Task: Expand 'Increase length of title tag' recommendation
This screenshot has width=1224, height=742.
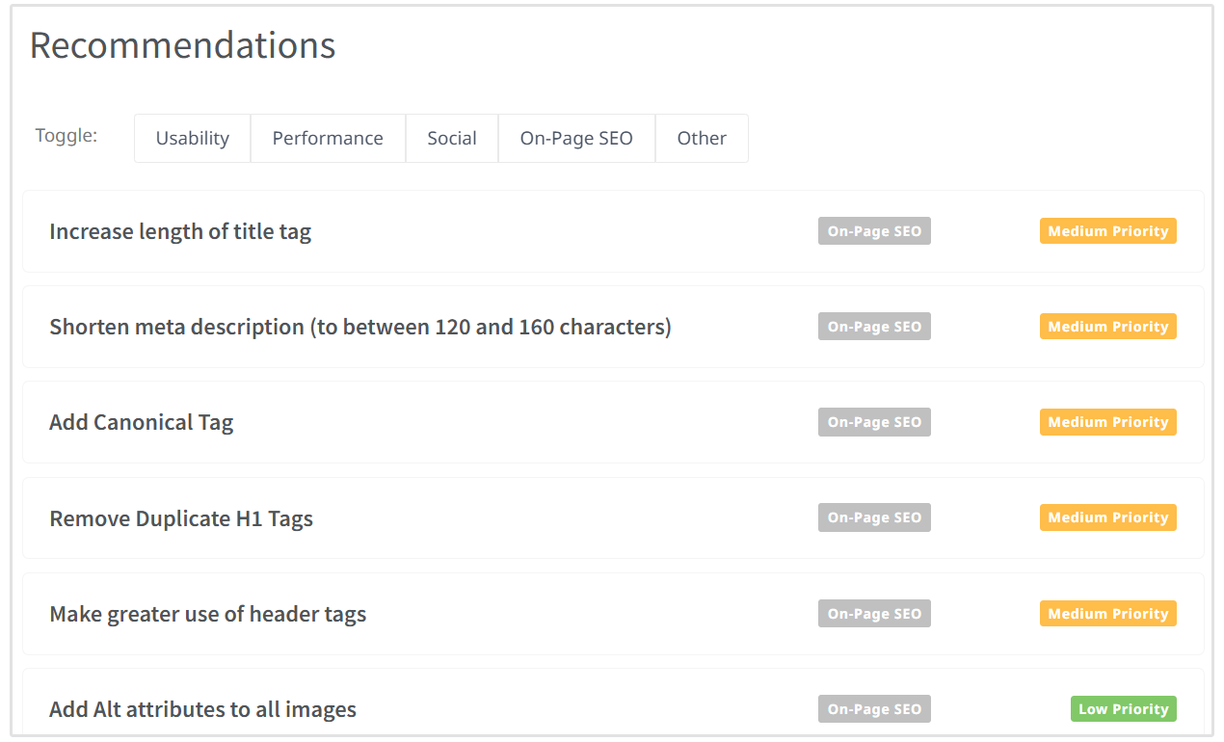Action: point(180,231)
